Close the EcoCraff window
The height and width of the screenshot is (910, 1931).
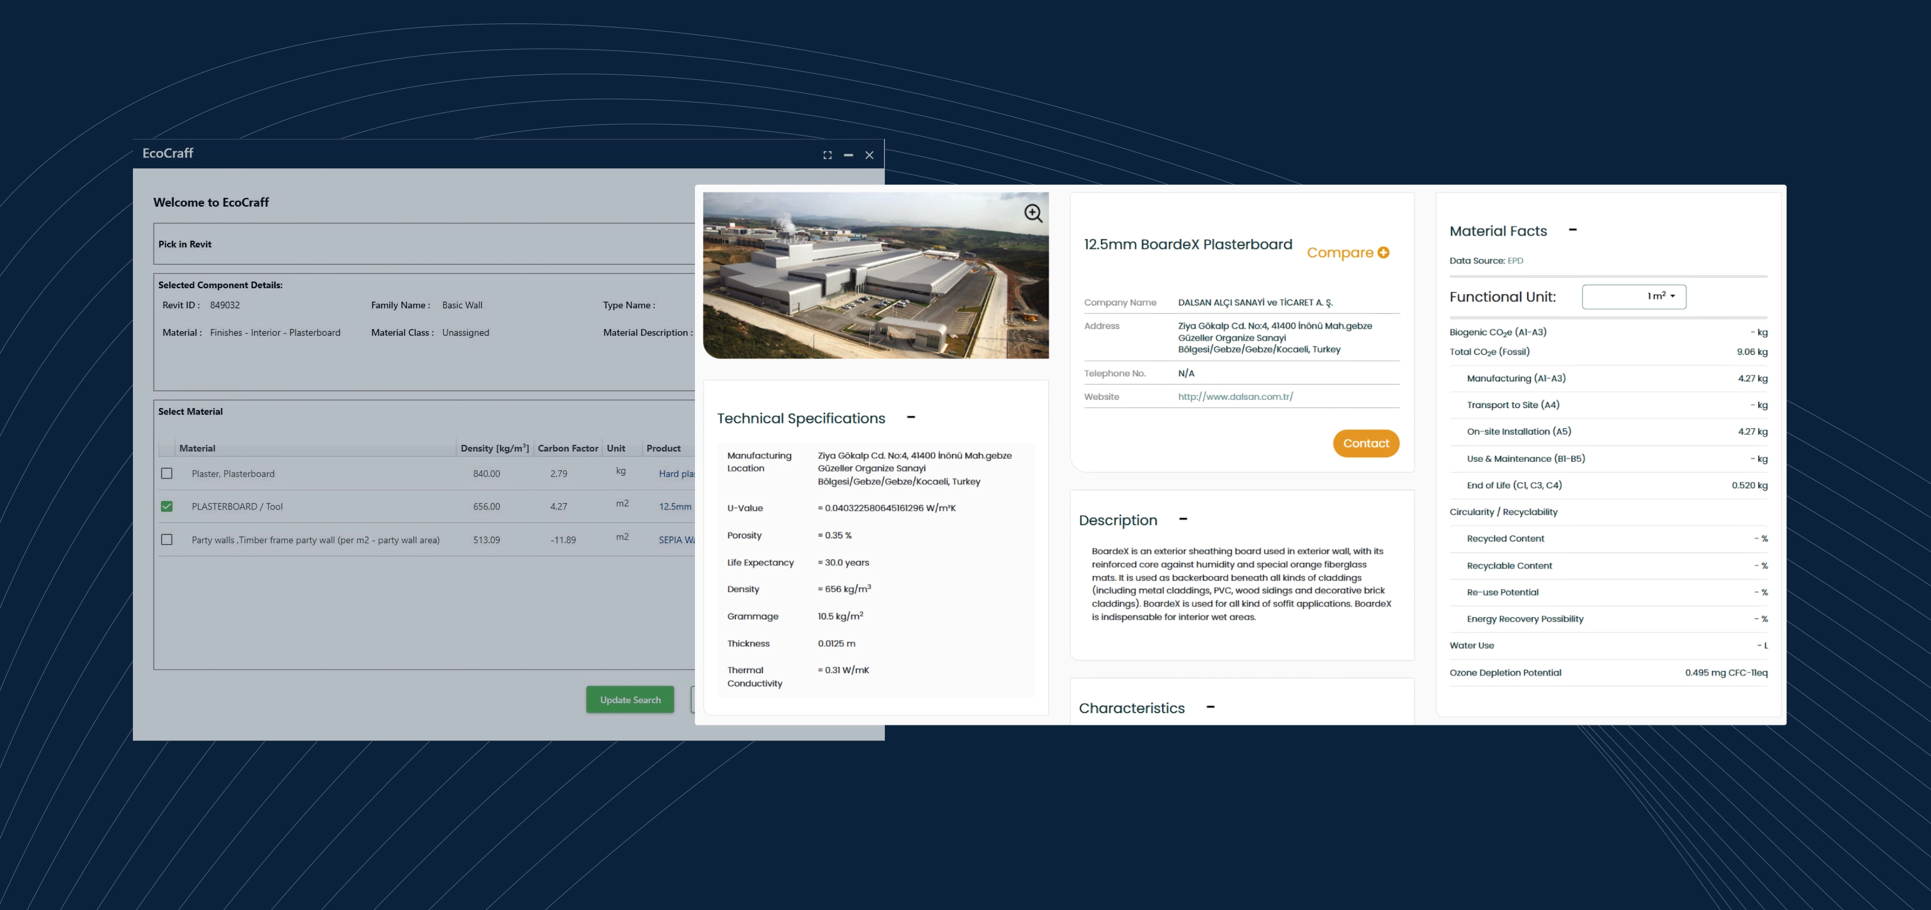click(869, 155)
